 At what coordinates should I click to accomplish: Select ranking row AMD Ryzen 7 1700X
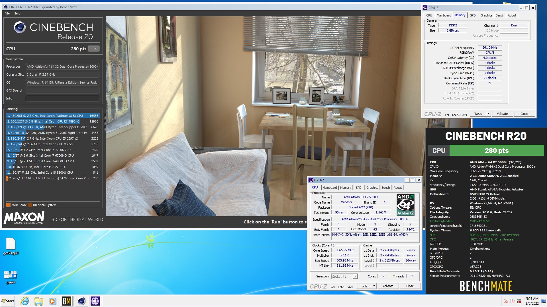pyautogui.click(x=53, y=133)
